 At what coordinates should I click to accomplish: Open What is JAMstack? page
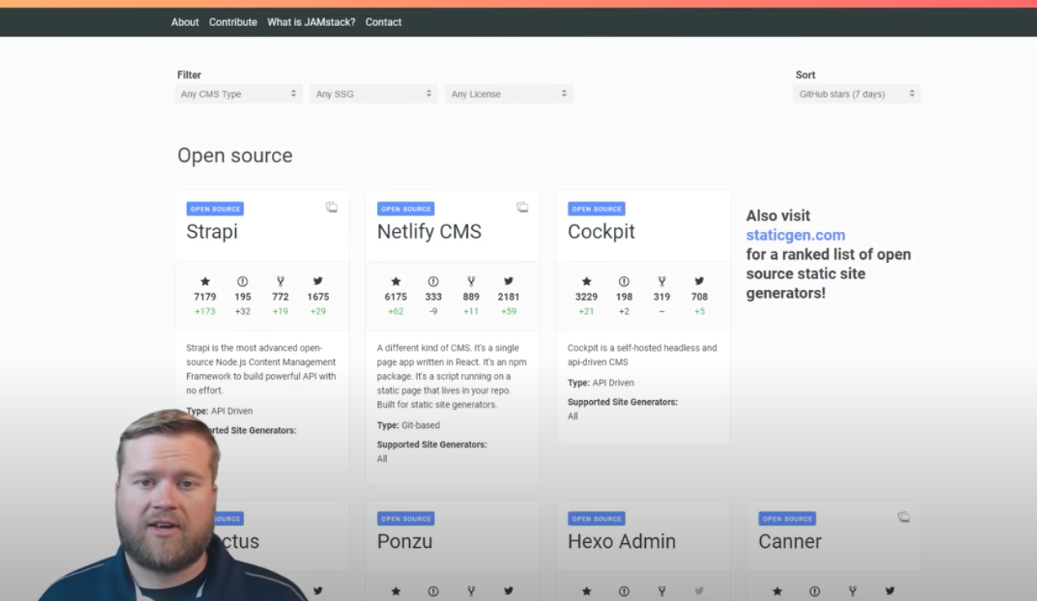click(311, 22)
